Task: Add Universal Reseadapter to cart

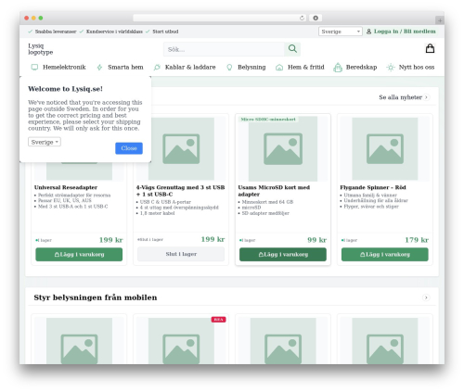Action: click(x=79, y=255)
